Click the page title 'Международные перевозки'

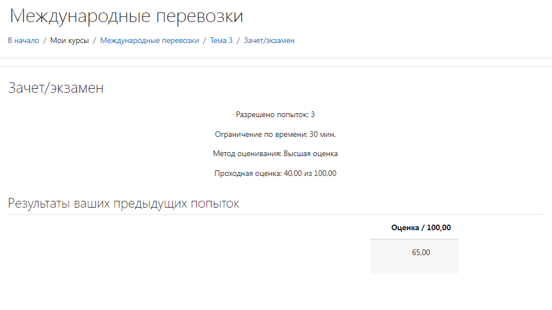tap(126, 16)
